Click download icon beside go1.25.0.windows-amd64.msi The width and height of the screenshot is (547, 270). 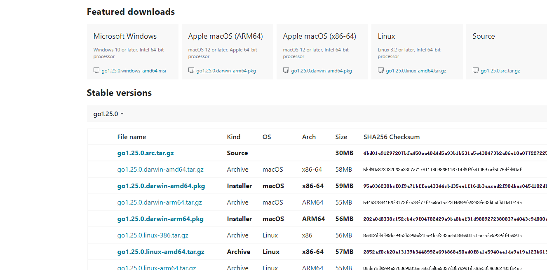click(x=96, y=70)
